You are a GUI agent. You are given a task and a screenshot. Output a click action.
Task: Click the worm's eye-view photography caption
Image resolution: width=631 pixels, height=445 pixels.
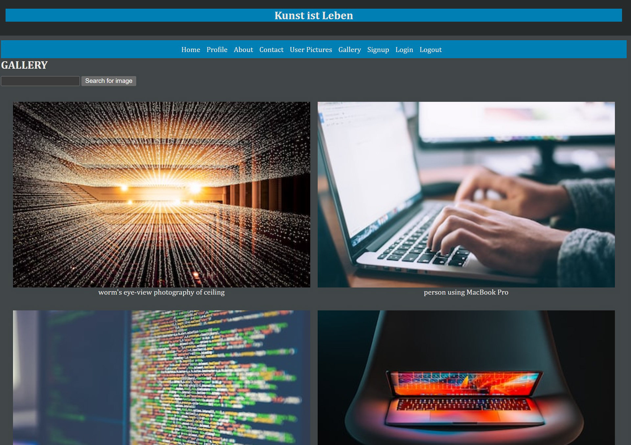161,292
